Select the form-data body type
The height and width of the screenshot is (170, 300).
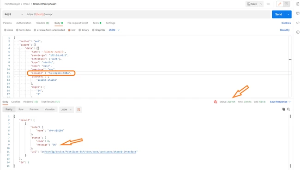24,30
